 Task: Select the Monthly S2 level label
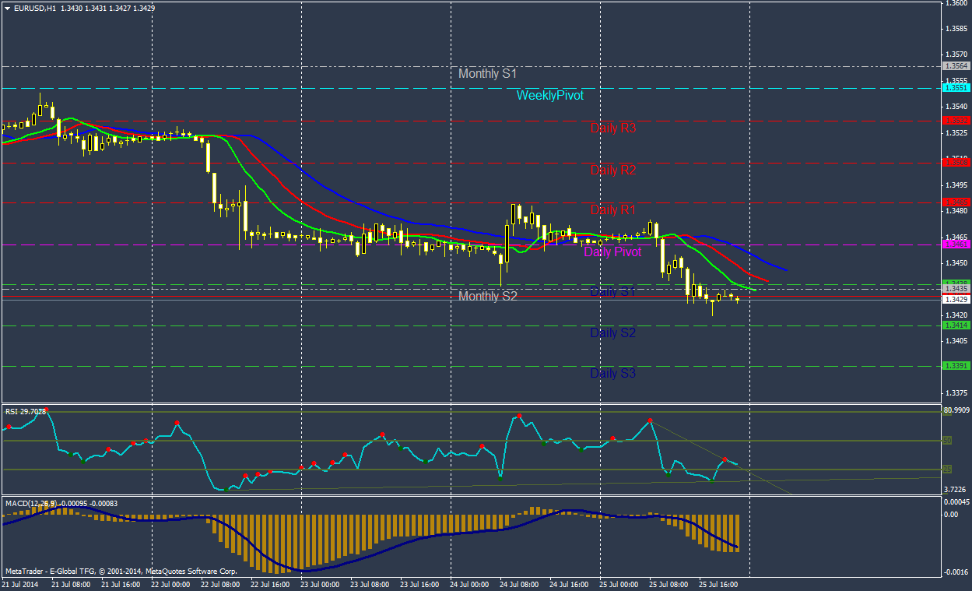click(x=487, y=297)
